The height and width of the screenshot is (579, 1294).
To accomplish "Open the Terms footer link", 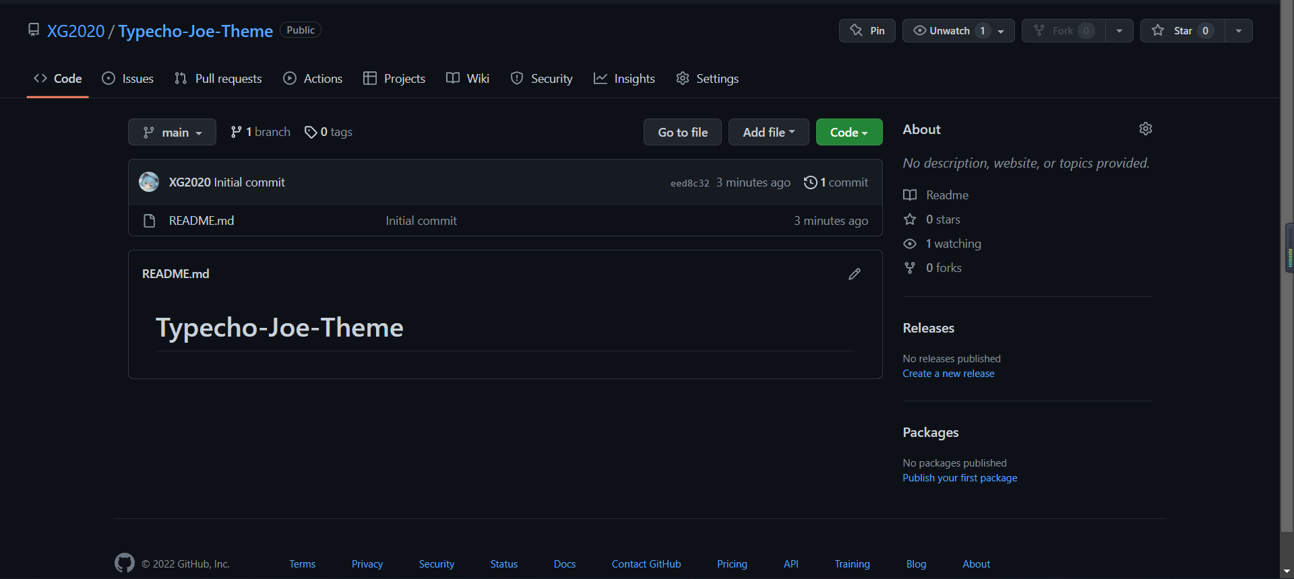I will (x=303, y=564).
